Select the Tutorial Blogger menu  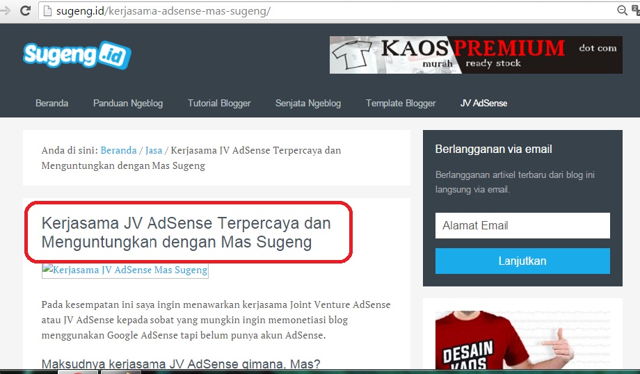pyautogui.click(x=219, y=103)
